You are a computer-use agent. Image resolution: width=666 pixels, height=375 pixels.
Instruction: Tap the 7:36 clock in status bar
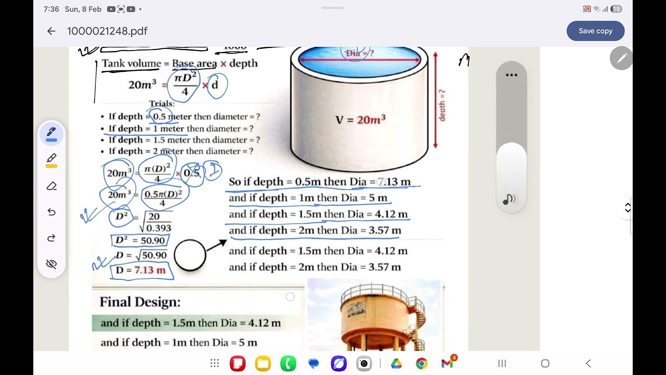tap(52, 9)
